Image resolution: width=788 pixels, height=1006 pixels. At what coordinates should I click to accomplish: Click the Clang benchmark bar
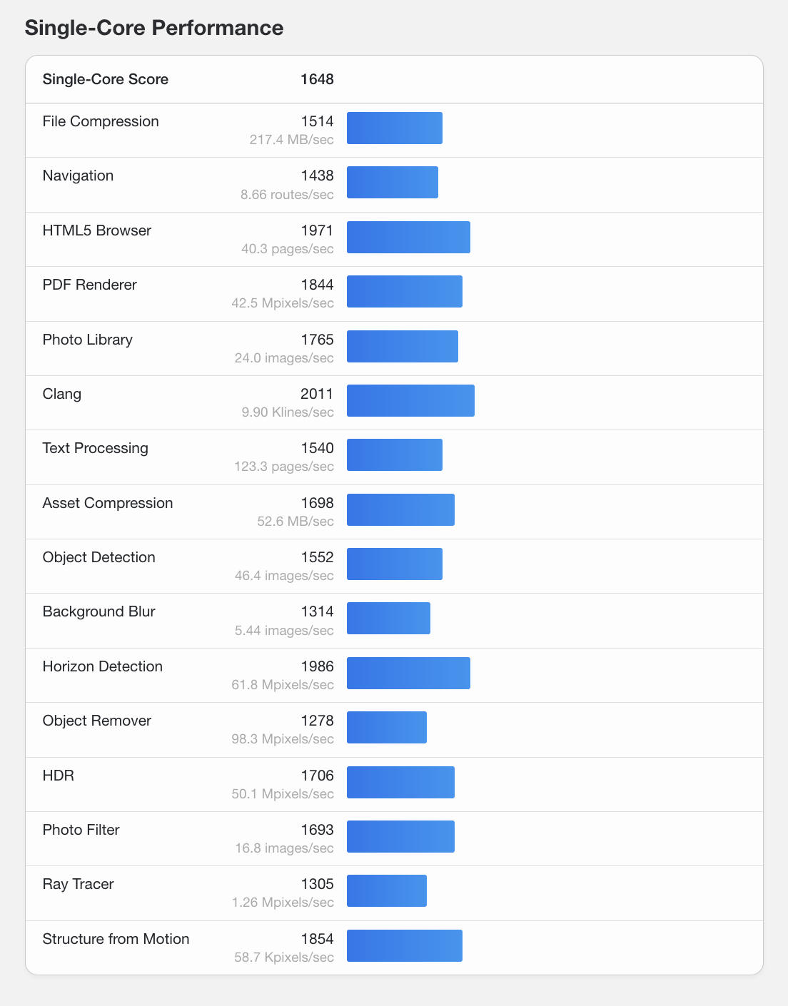point(410,400)
